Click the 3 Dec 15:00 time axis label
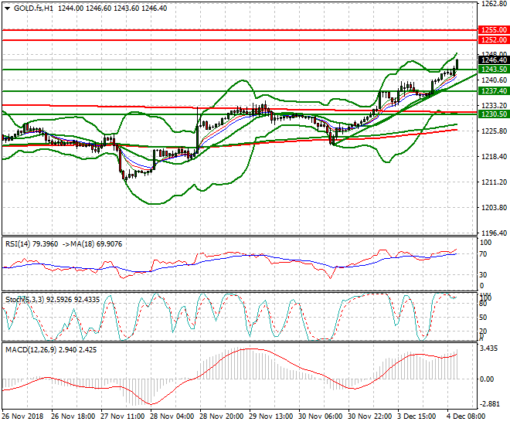This screenshot has height=425, width=510. click(x=416, y=416)
